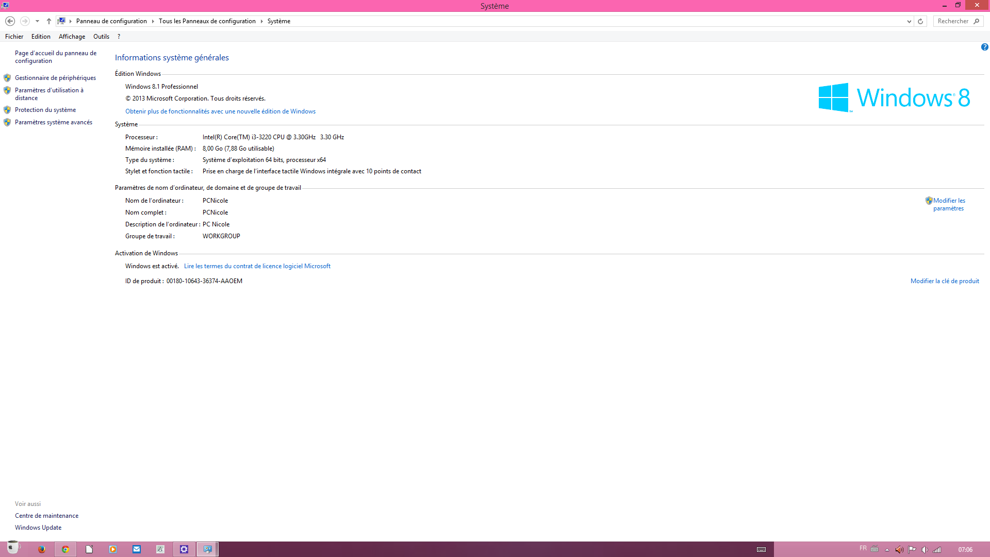The height and width of the screenshot is (557, 990).
Task: Open Centre de maintenance
Action: click(46, 516)
